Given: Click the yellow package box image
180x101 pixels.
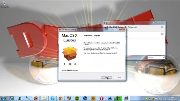Looking at the screenshot, I should tap(70, 53).
